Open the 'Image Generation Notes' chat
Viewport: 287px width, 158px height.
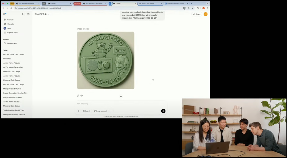[13, 97]
